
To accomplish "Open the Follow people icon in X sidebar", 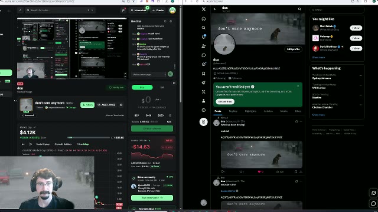I will [x=204, y=46].
